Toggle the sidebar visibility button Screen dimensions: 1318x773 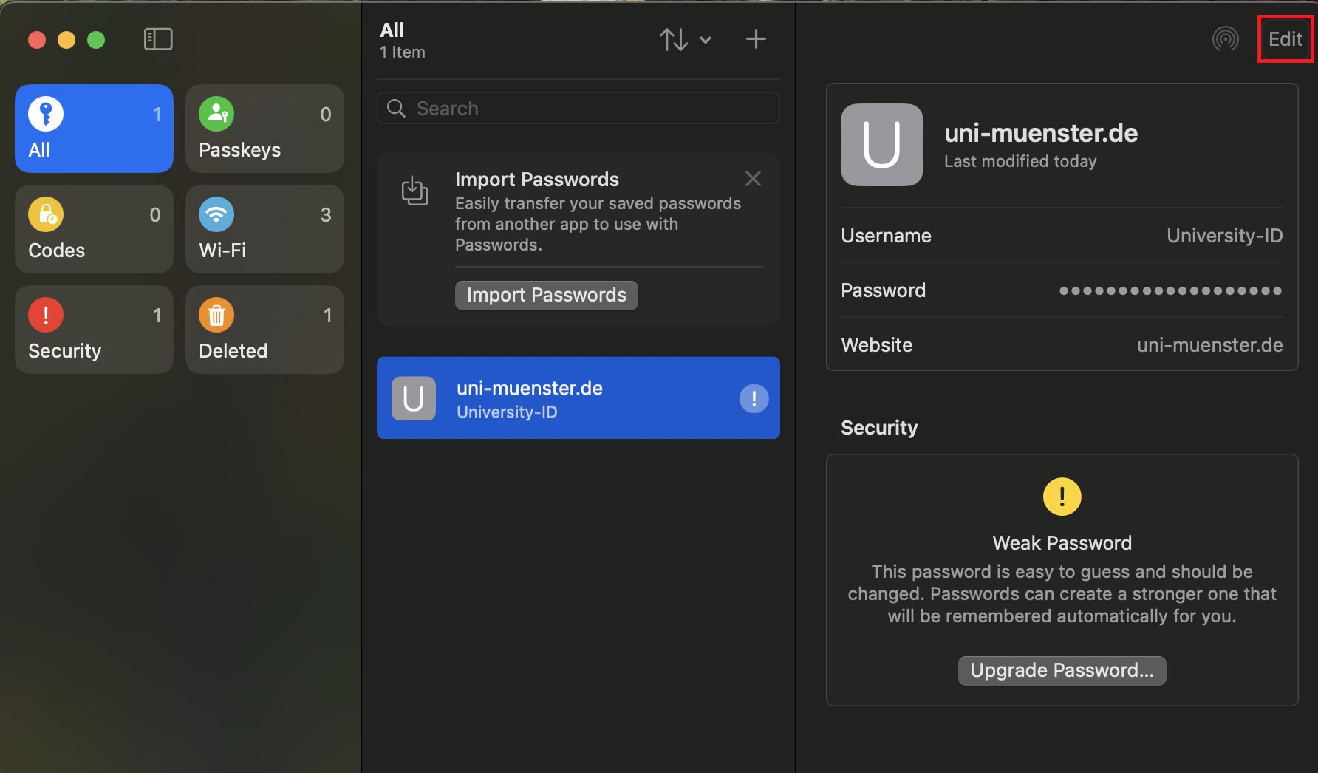point(158,39)
